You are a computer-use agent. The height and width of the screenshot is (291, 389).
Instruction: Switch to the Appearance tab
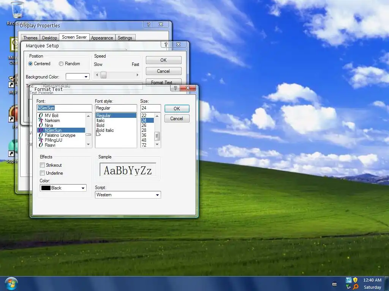[x=102, y=38]
